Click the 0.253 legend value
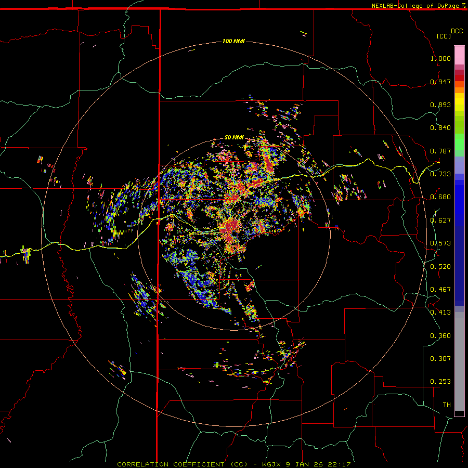 [440, 382]
